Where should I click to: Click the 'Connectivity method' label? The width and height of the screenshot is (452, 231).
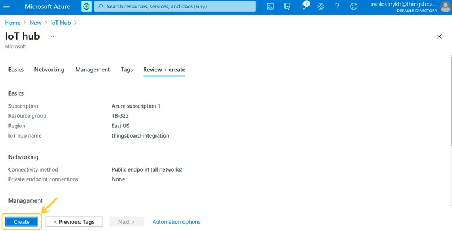pos(33,169)
